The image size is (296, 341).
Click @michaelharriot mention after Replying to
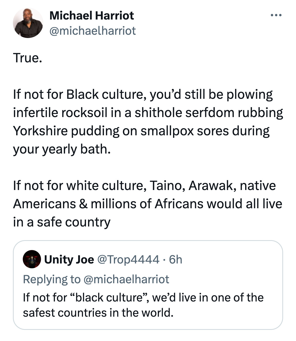click(126, 279)
